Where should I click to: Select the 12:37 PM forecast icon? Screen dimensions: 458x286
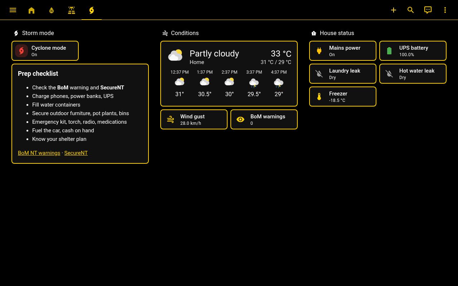[x=180, y=82]
